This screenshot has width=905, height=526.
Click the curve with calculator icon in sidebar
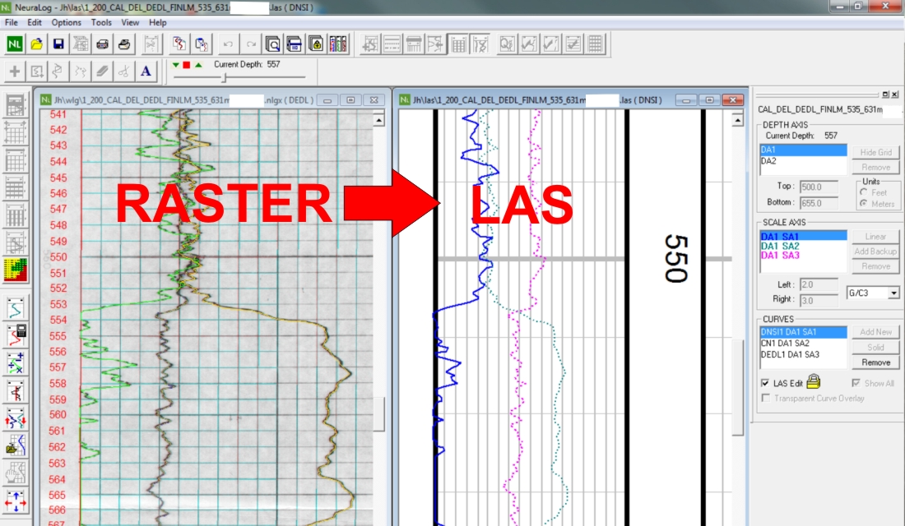pos(16,335)
